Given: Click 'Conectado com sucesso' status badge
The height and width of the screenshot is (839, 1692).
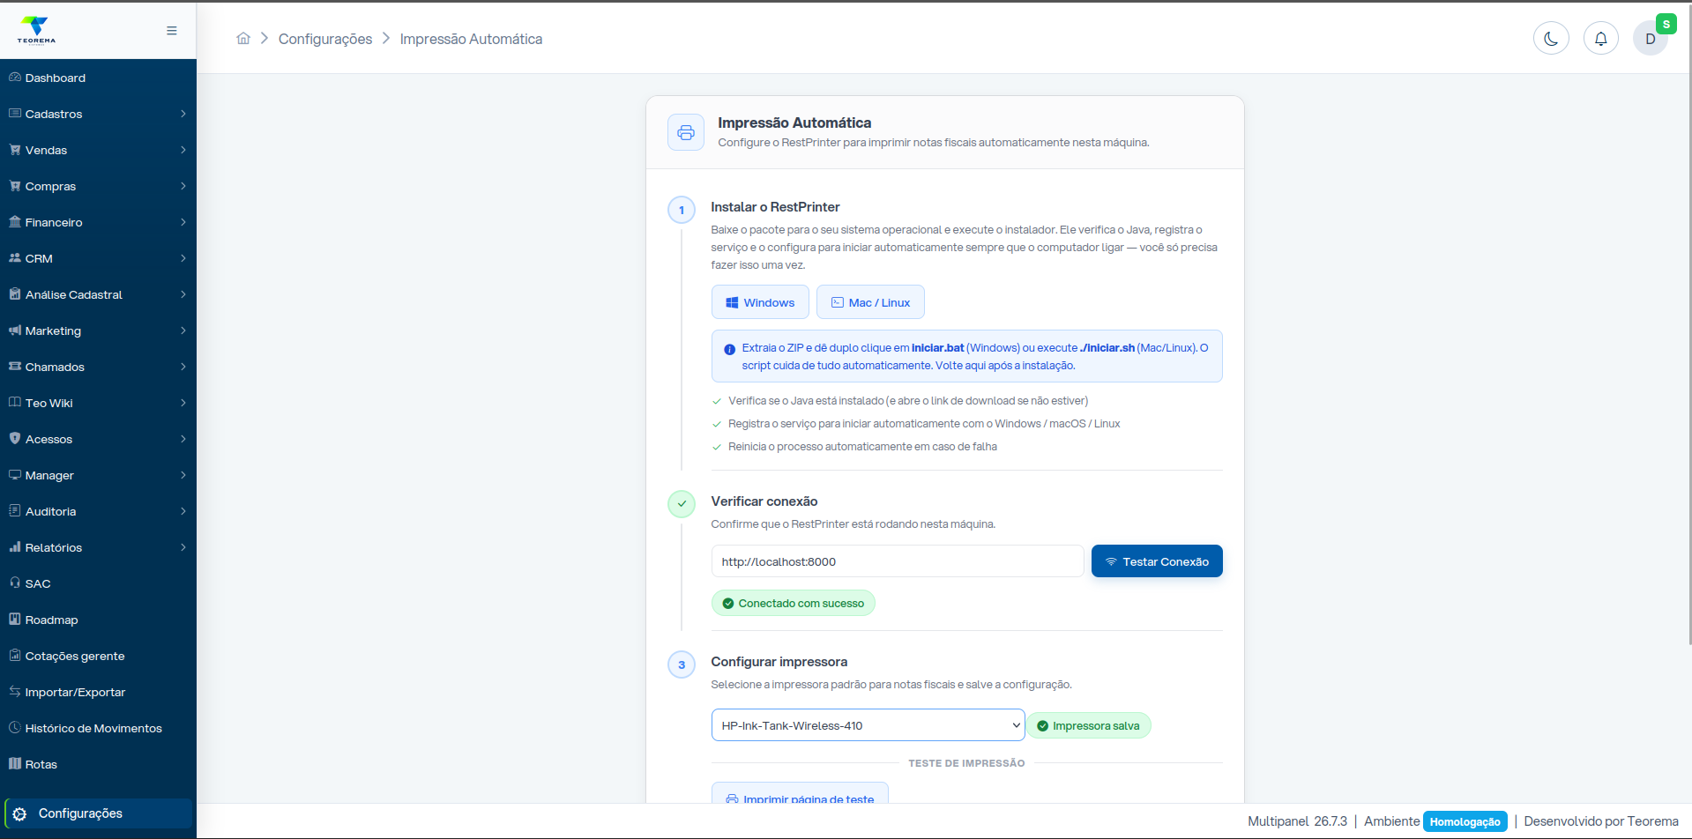Looking at the screenshot, I should (793, 603).
